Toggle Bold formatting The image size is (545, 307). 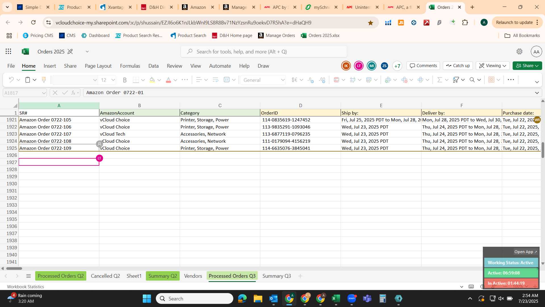pos(125,80)
